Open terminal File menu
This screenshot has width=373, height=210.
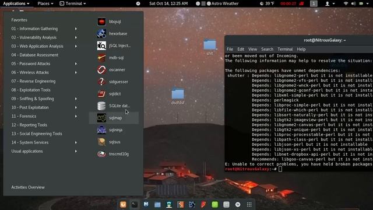[230, 49]
